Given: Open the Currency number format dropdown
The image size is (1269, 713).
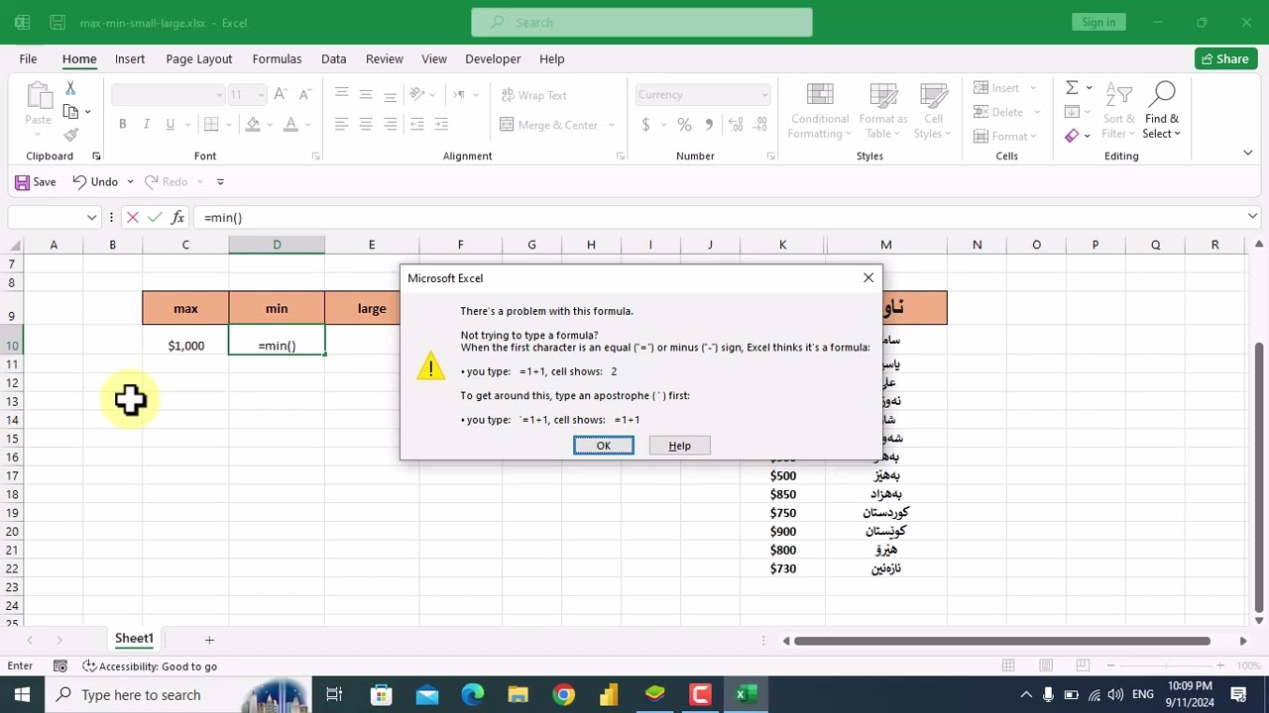Looking at the screenshot, I should click(x=764, y=95).
